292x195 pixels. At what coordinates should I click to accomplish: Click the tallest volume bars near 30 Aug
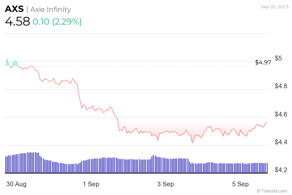pyautogui.click(x=33, y=162)
